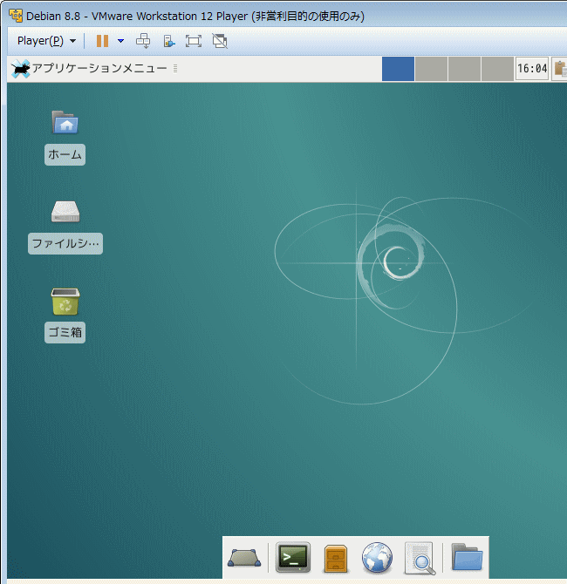Open the home folder dock icon
567x584 pixels.
click(x=467, y=557)
